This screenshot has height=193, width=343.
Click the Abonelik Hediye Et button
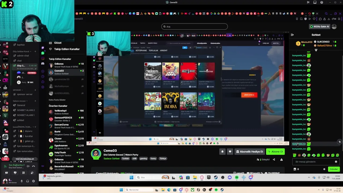[x=249, y=152]
